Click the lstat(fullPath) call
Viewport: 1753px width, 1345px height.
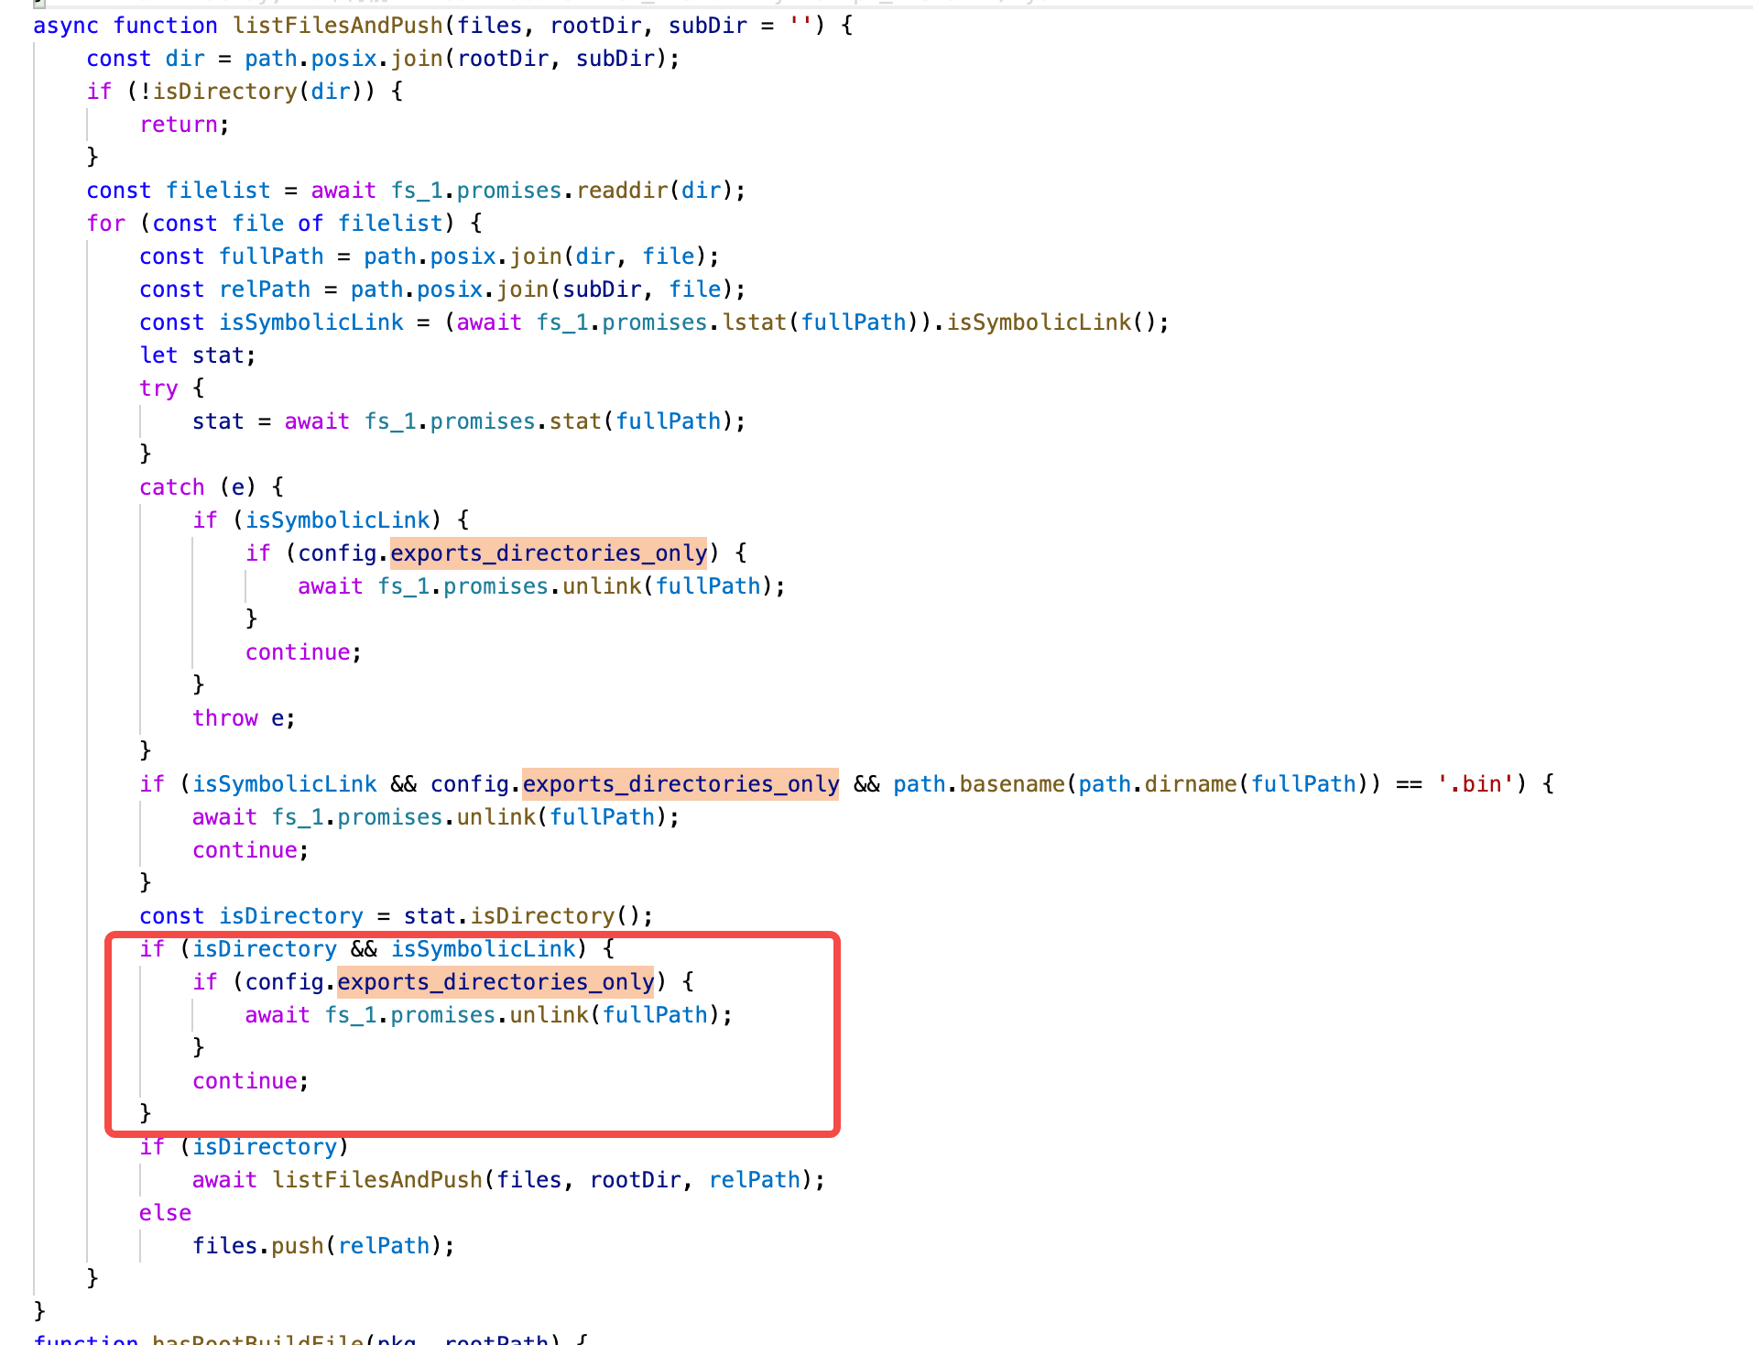tap(821, 323)
